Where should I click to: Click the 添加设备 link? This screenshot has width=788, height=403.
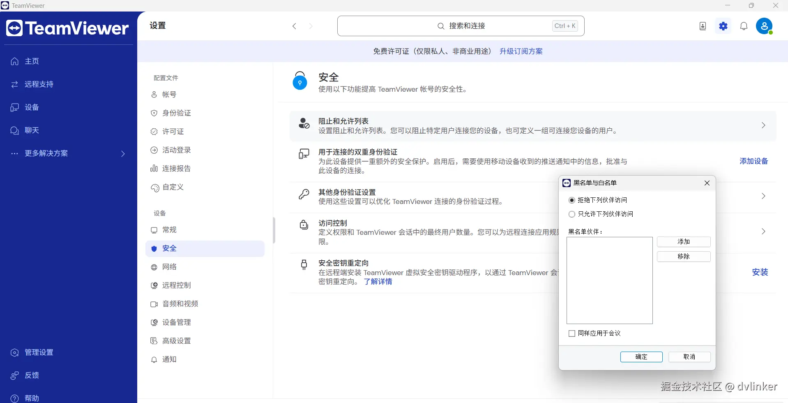pyautogui.click(x=754, y=161)
